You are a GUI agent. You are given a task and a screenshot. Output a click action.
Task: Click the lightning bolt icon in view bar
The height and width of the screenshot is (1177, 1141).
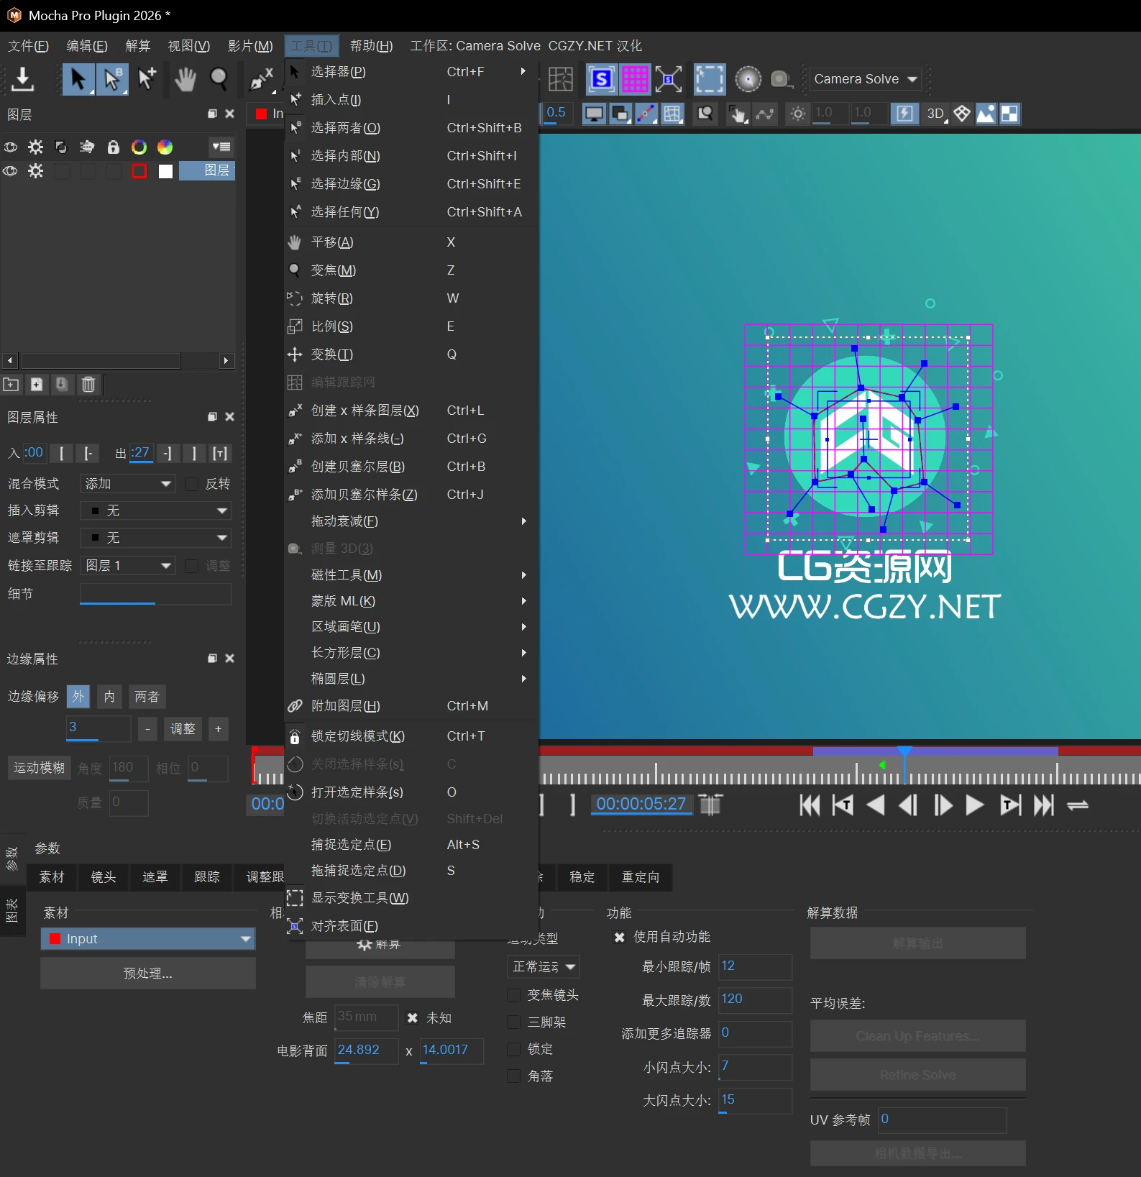click(905, 114)
